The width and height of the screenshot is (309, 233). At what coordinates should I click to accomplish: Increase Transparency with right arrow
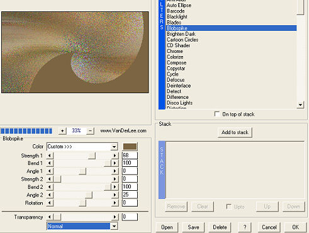[115, 217]
